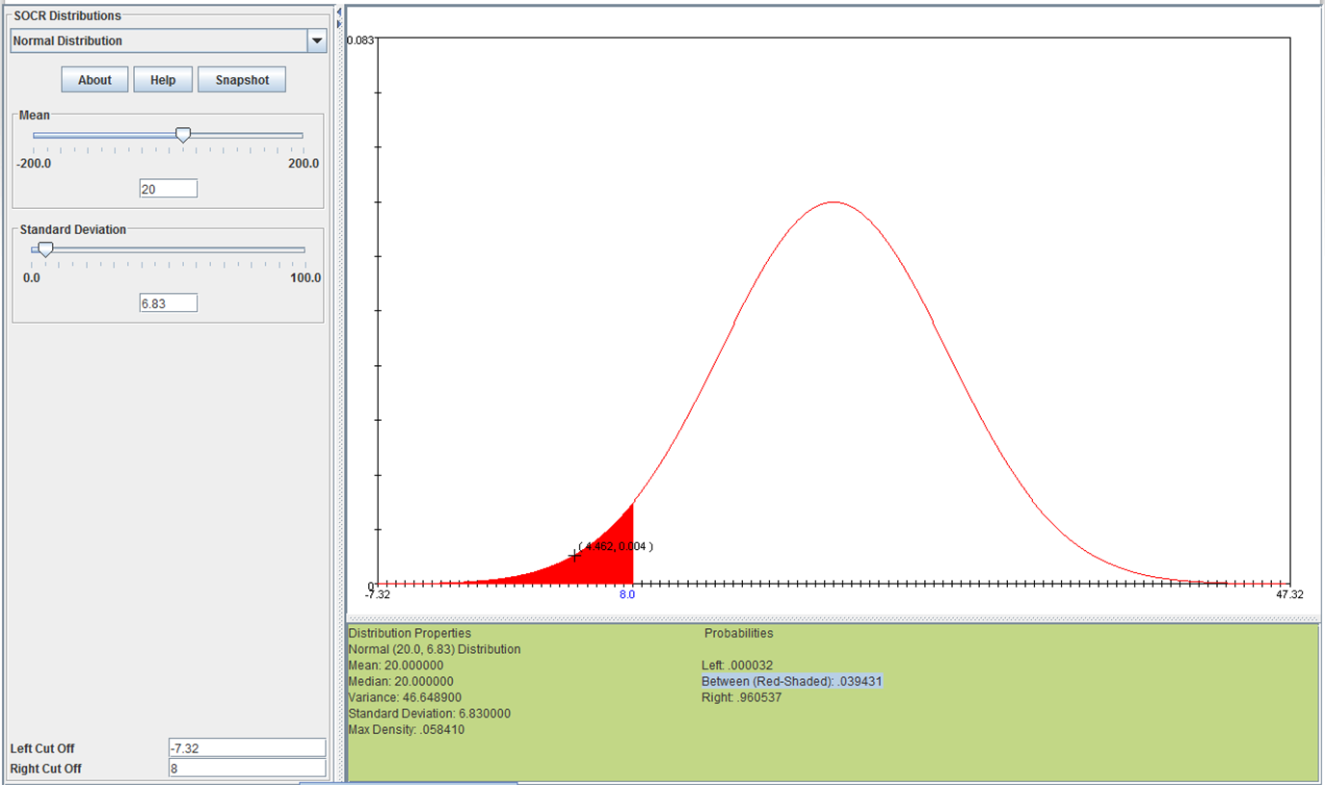Click the Left Cut Off input field
Image resolution: width=1325 pixels, height=785 pixels.
[247, 748]
